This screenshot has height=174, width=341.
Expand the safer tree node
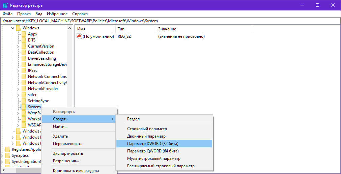18,95
